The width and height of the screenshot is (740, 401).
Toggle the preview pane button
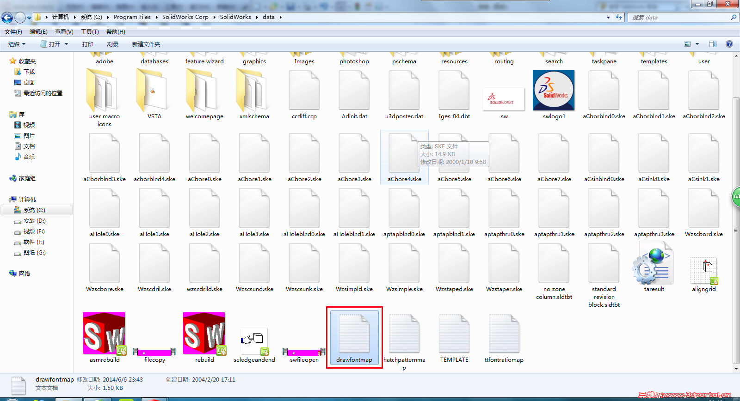click(x=713, y=44)
